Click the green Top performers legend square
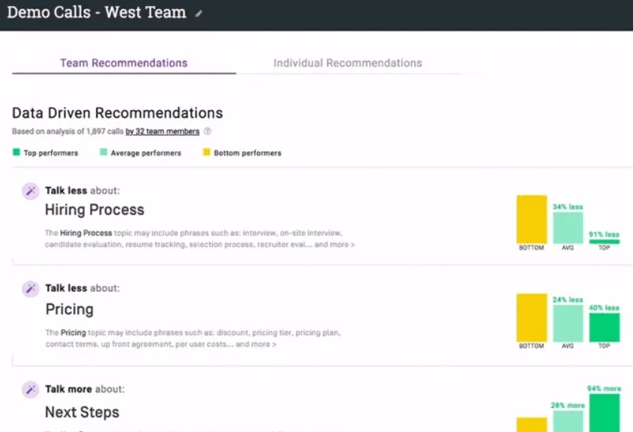633x432 pixels. (x=16, y=152)
